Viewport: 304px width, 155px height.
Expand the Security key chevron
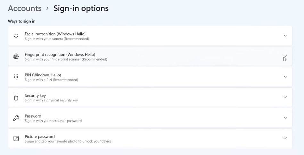pos(285,97)
